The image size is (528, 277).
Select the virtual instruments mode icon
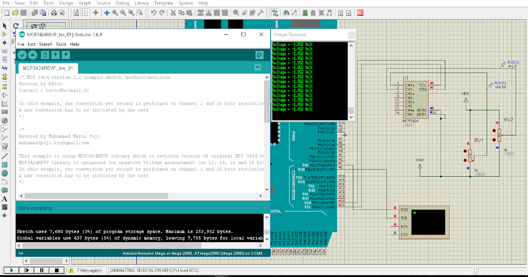coord(4,146)
